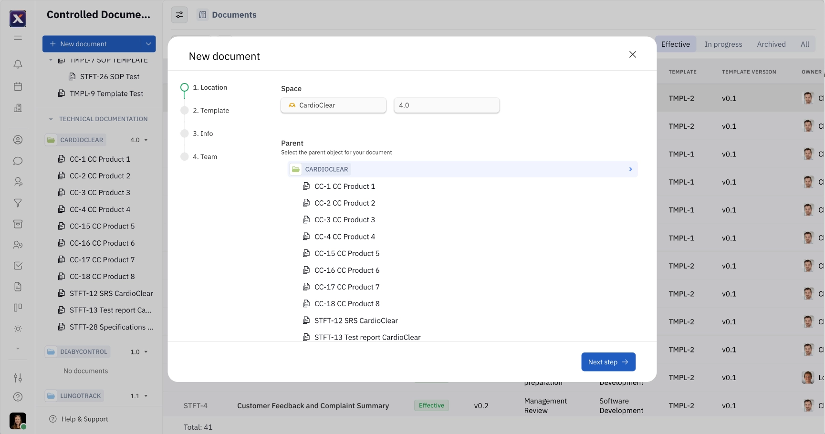
Task: Select step 2. Template in the wizard
Action: point(211,110)
